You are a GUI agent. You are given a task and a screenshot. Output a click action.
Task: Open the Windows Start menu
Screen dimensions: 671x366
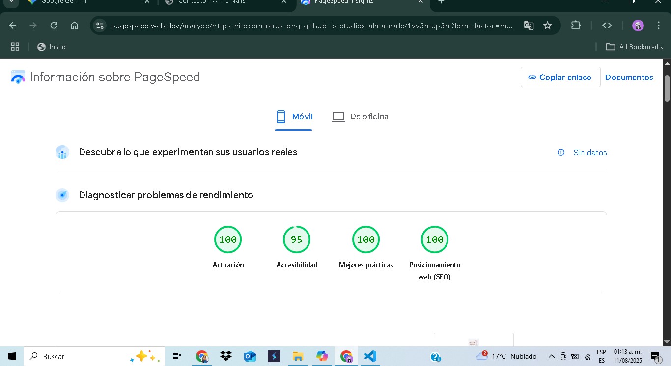tap(12, 356)
